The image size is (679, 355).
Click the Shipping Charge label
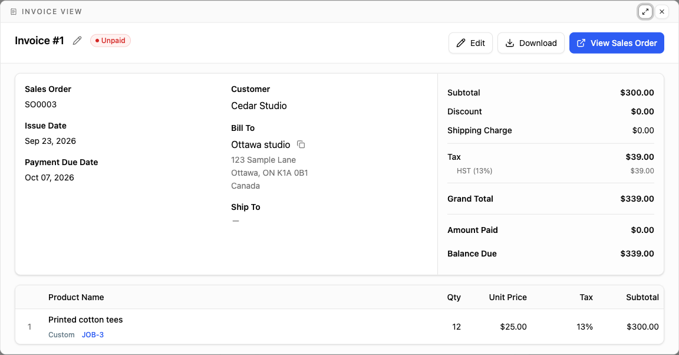[x=480, y=130]
